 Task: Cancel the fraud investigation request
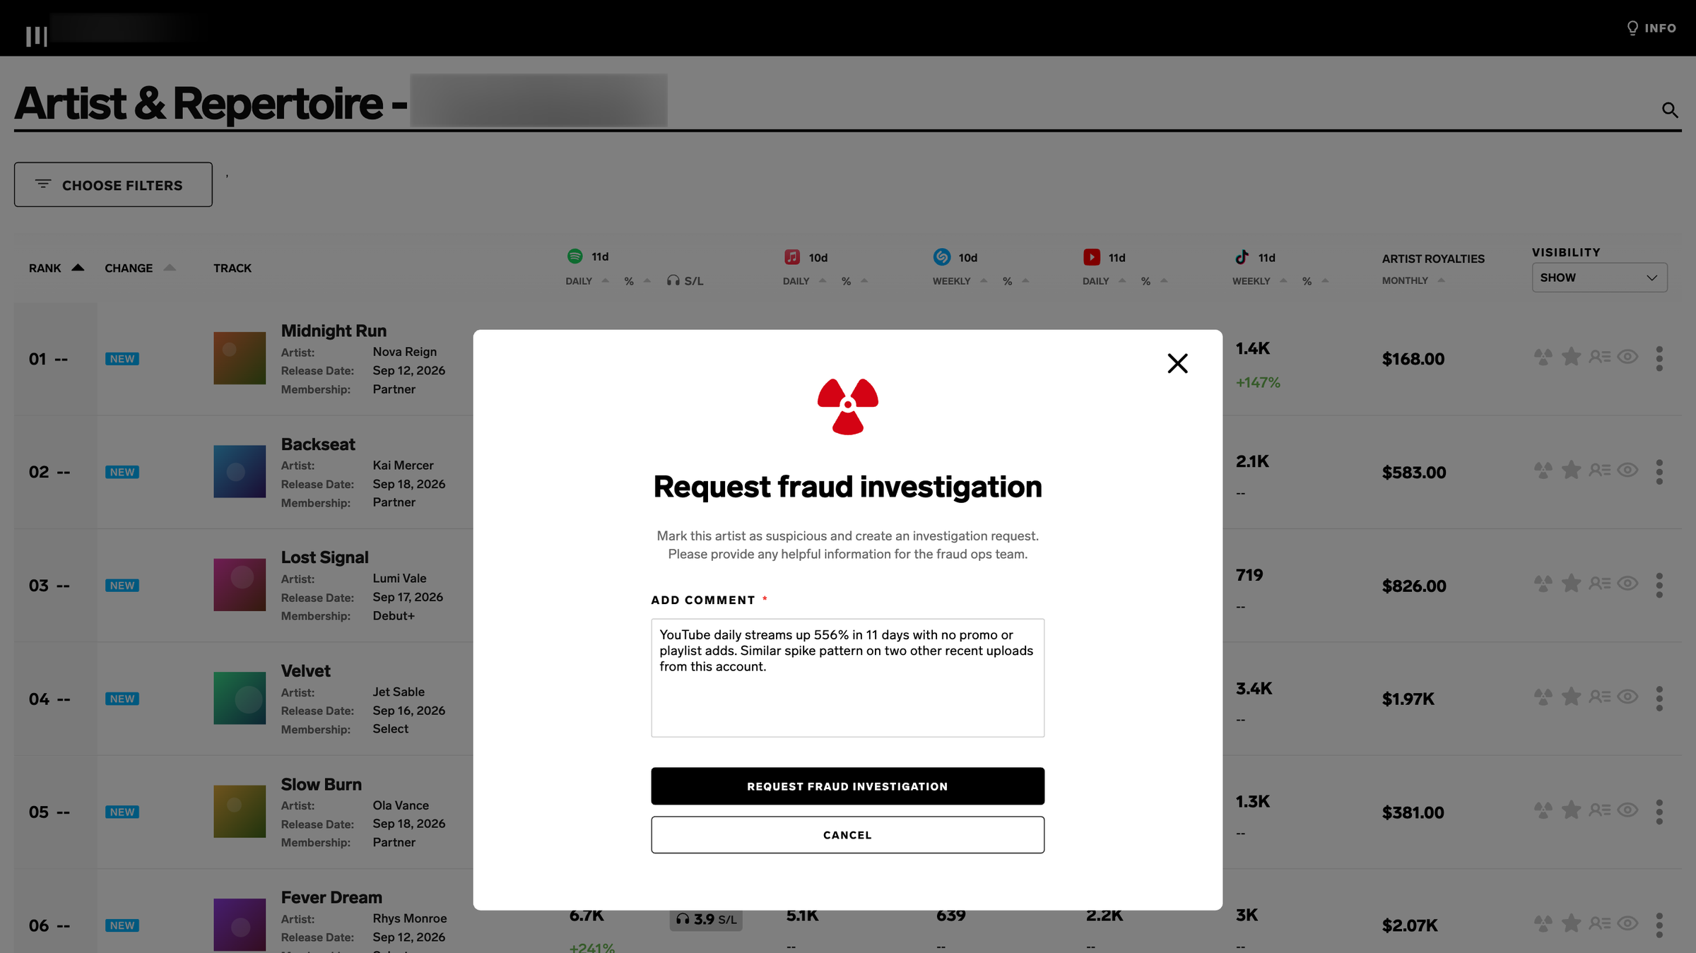[847, 835]
